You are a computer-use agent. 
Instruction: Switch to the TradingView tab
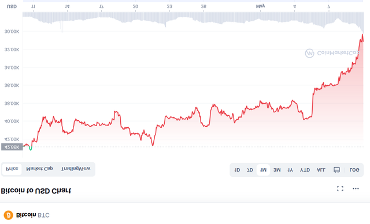coord(76,169)
